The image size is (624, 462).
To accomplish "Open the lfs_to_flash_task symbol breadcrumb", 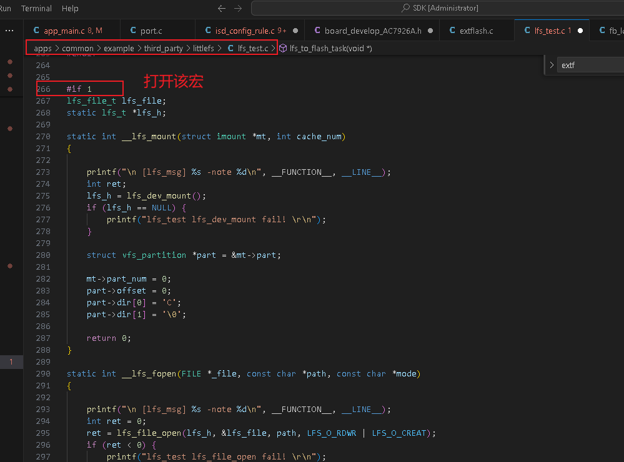I will (x=326, y=48).
